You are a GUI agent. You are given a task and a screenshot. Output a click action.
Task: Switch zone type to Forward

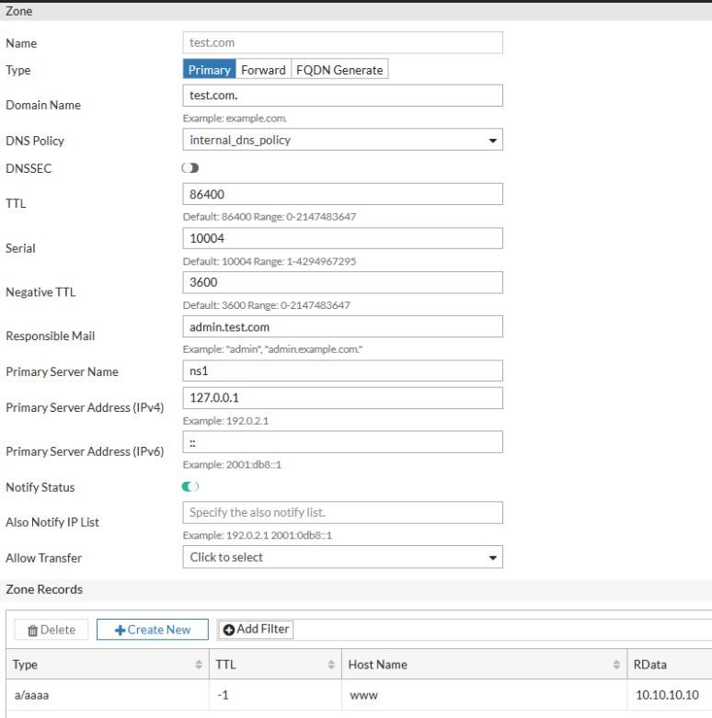[263, 71]
